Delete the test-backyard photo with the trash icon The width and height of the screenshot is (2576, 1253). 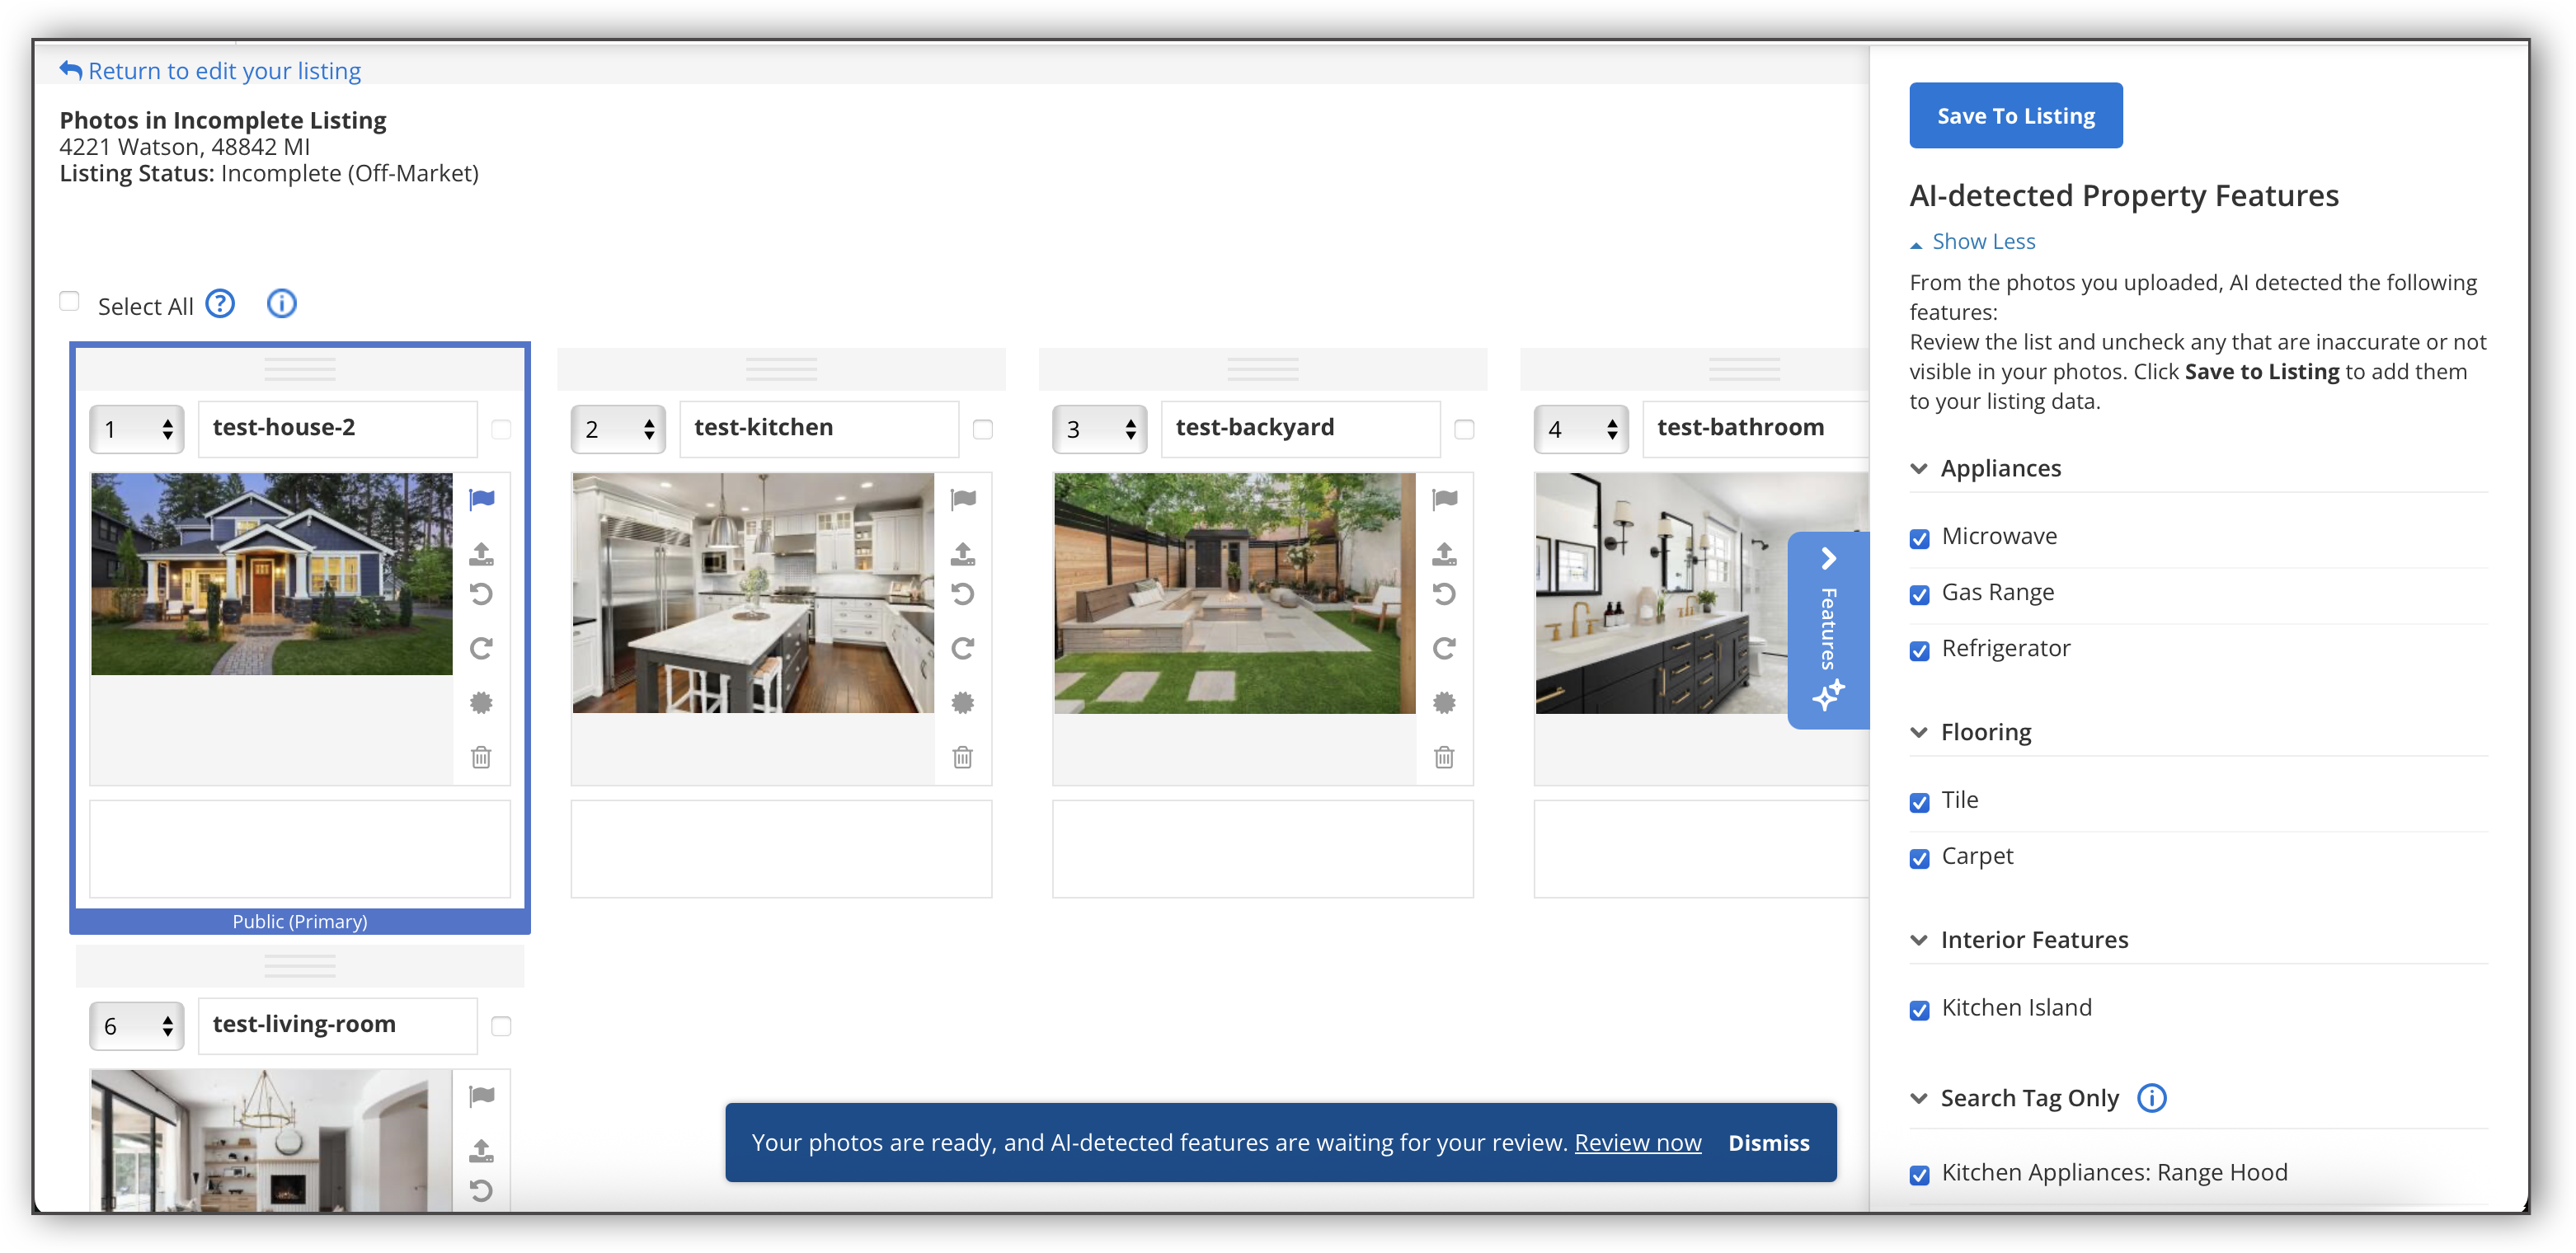coord(1444,757)
